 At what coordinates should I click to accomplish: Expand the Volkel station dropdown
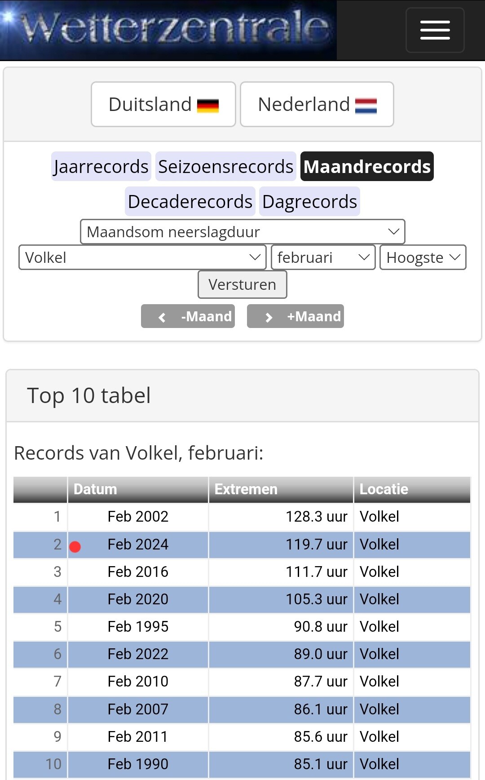[142, 257]
